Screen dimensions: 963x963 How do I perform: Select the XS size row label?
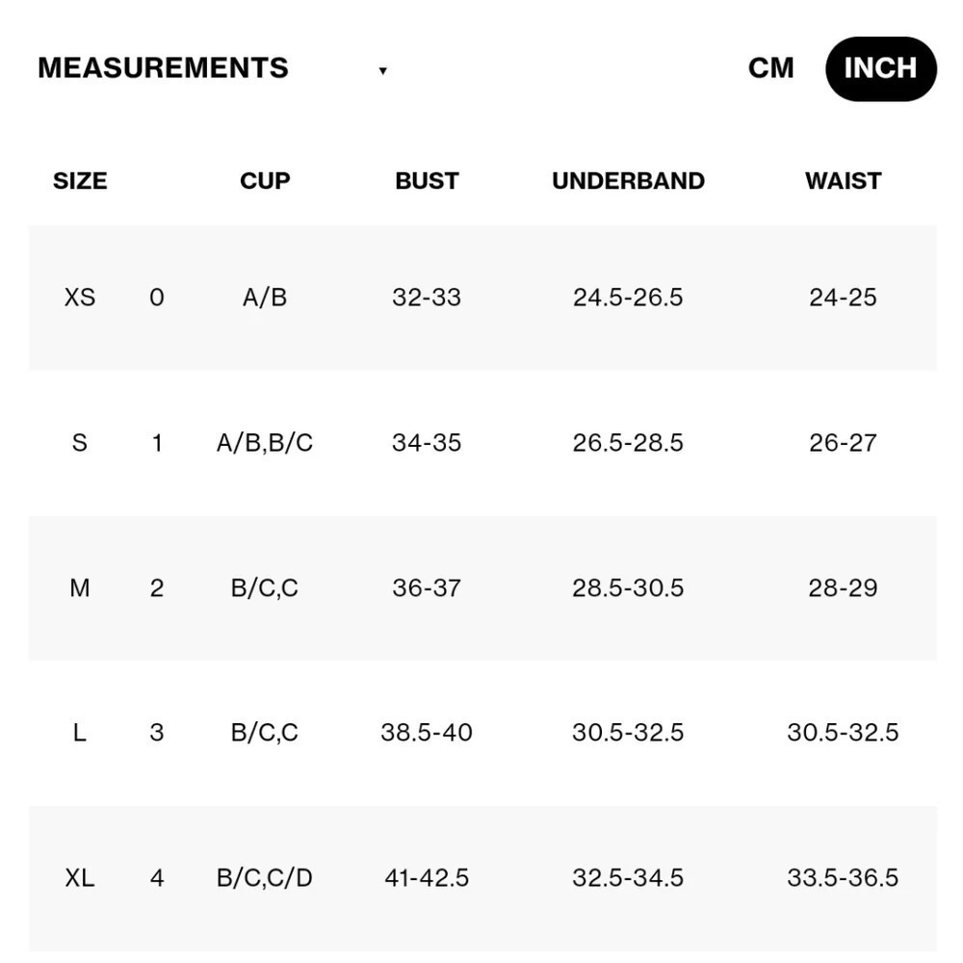pos(80,298)
